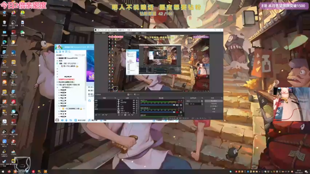Pop out Audio Mixer dock header icon

point(183,98)
